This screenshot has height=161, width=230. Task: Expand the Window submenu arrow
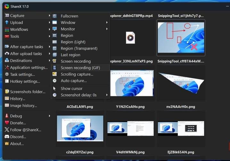pyautogui.click(x=107, y=22)
